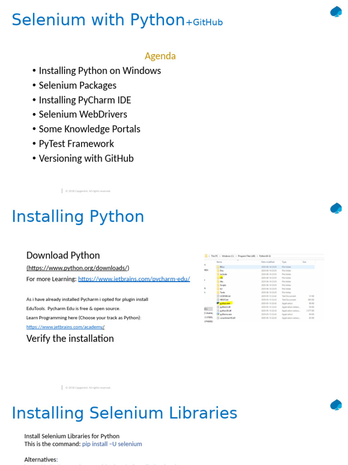
Task: Click the 'Verify the installation' heading
Action: click(70, 338)
